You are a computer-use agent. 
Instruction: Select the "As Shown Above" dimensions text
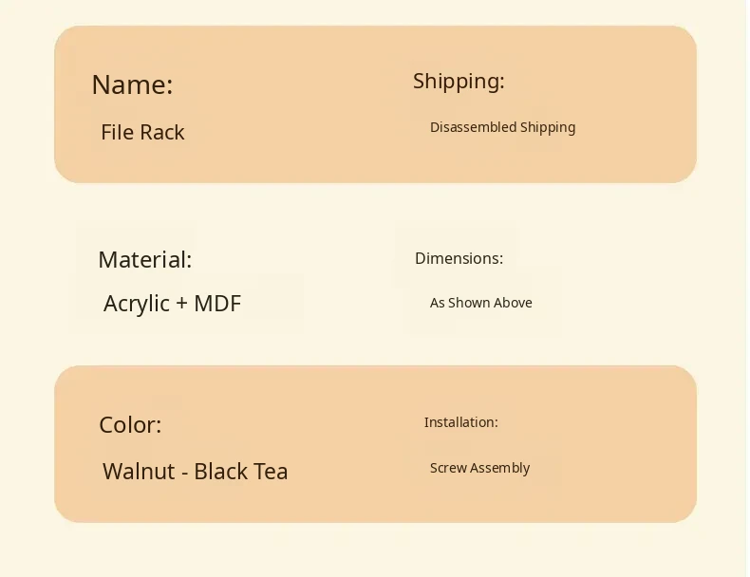(x=480, y=303)
